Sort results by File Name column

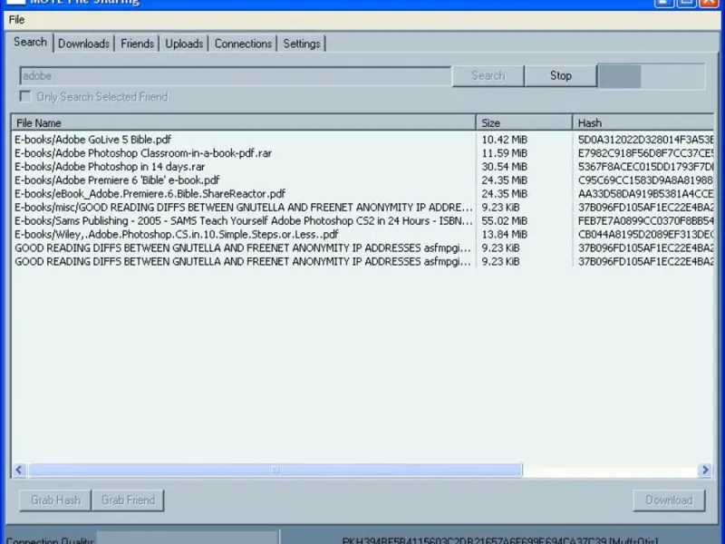[x=244, y=123]
